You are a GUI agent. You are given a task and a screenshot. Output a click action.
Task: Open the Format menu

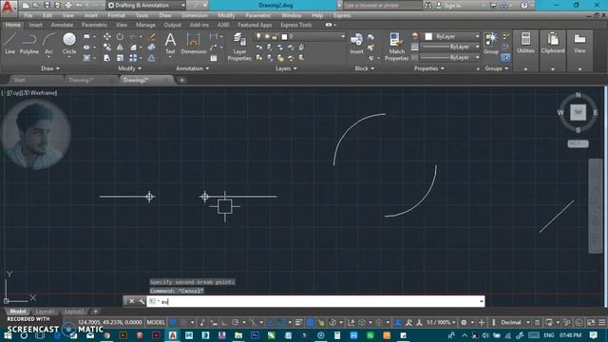pyautogui.click(x=116, y=15)
